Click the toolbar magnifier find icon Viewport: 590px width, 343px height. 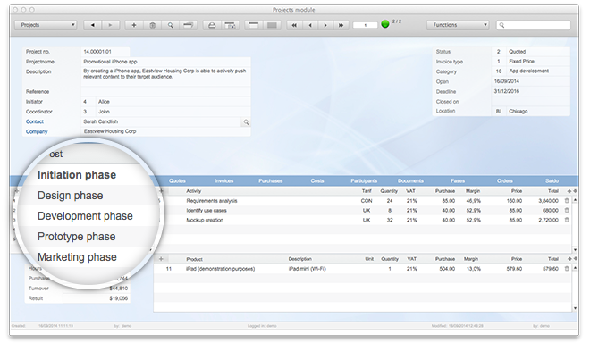tap(170, 25)
